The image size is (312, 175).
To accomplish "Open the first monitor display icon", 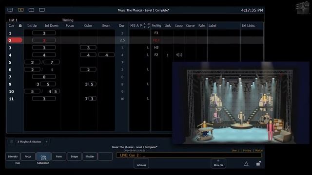I will (x=10, y=10).
